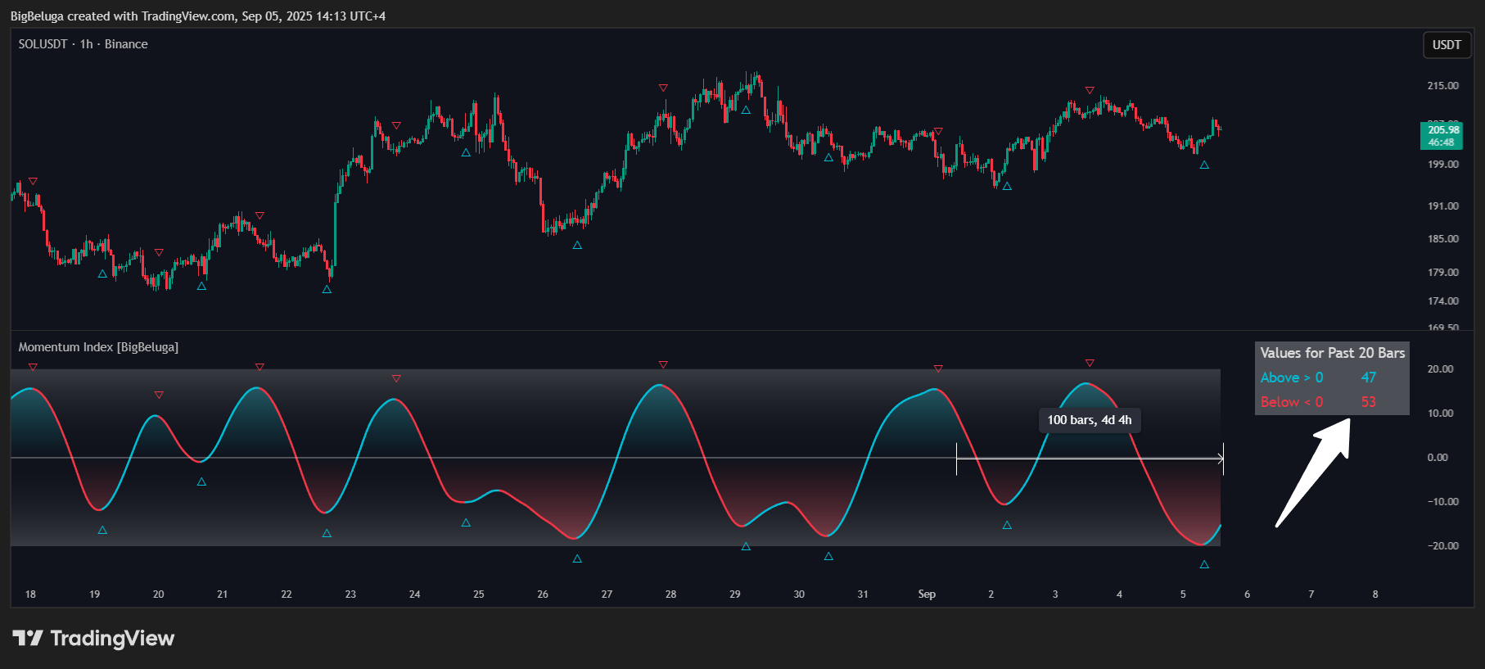Click date 22 on the time axis
Viewport: 1485px width, 669px height.
pyautogui.click(x=287, y=594)
